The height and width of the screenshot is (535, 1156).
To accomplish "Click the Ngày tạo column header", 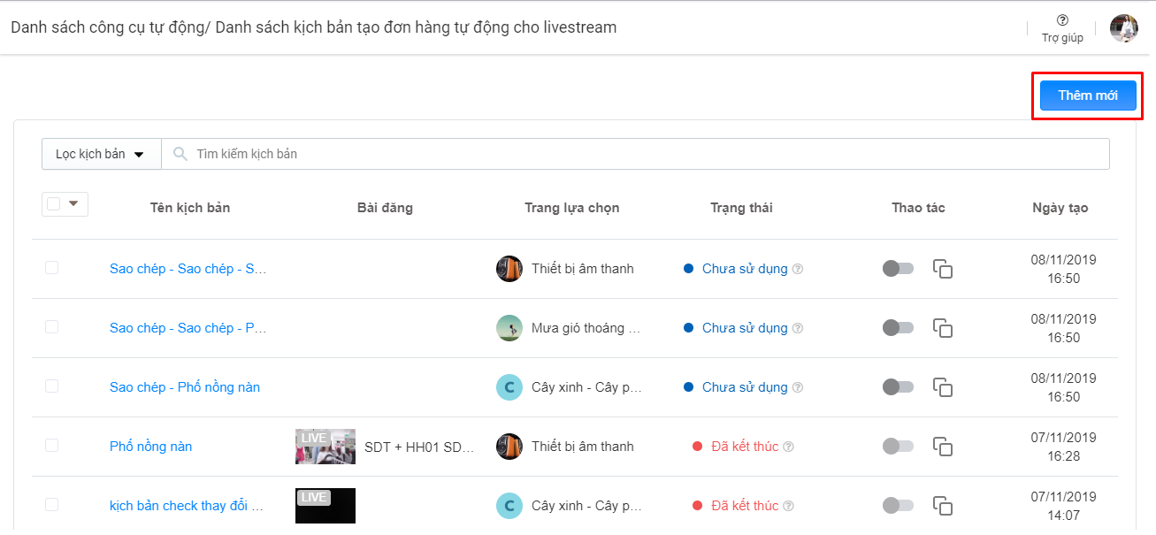I will [1060, 208].
